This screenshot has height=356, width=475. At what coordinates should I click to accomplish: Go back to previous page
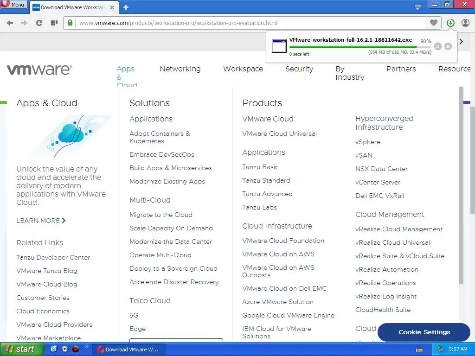[x=10, y=23]
